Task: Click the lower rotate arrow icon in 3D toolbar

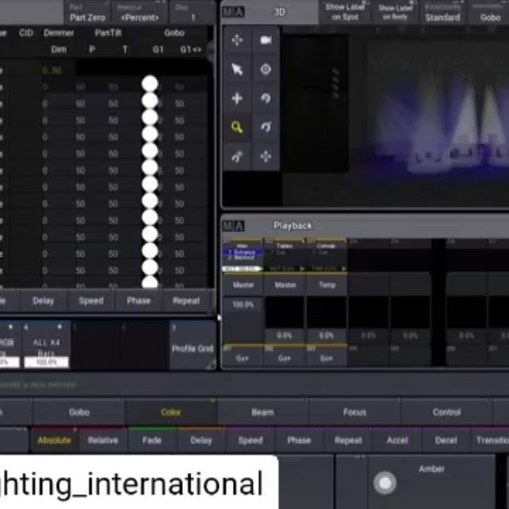Action: coord(266,127)
